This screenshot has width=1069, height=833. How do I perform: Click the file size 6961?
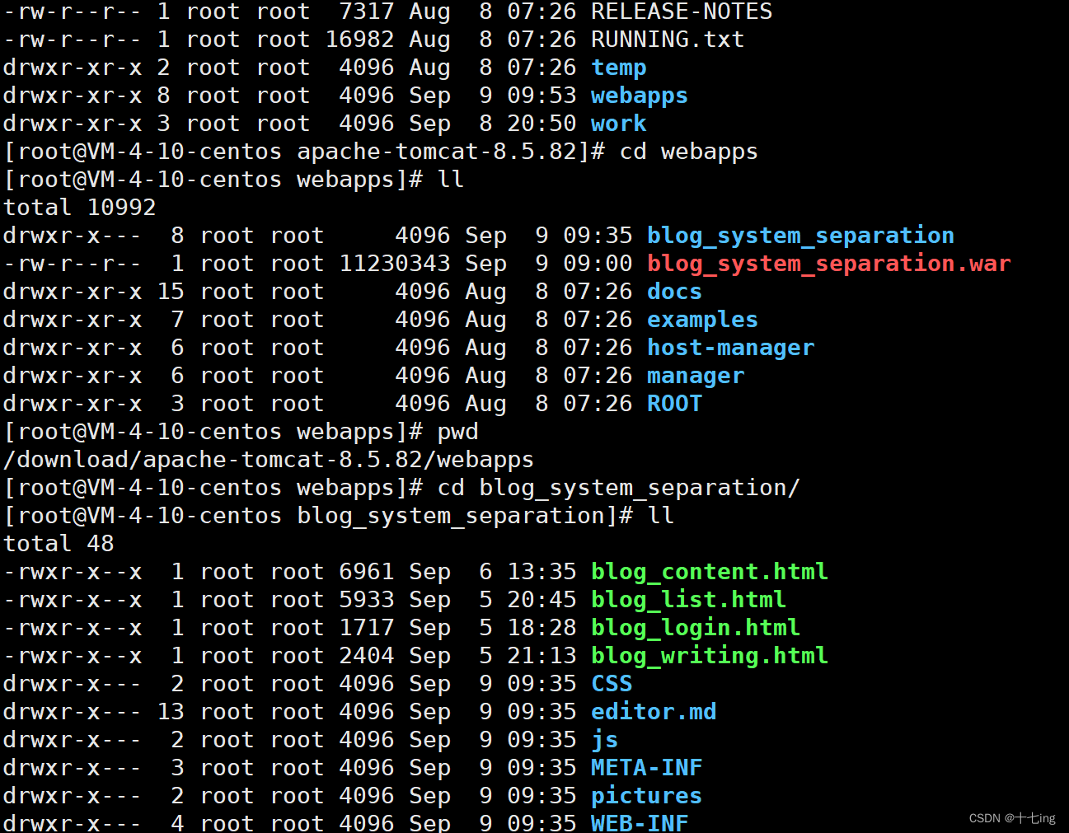(x=367, y=572)
